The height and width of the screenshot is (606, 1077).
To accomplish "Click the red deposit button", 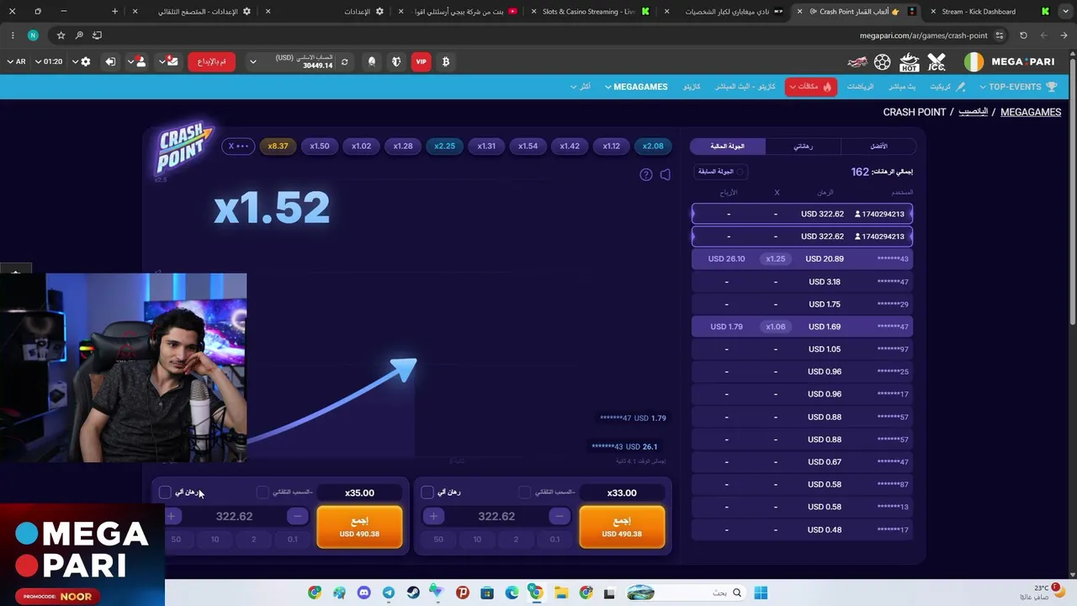I will pyautogui.click(x=211, y=61).
